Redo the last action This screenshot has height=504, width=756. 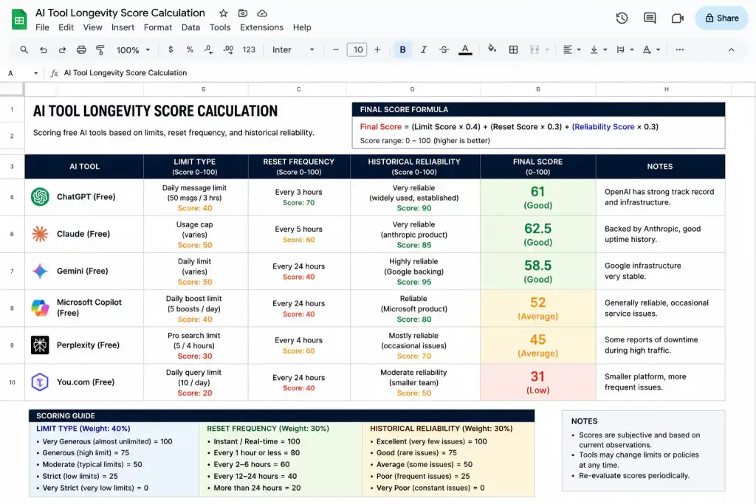point(62,49)
